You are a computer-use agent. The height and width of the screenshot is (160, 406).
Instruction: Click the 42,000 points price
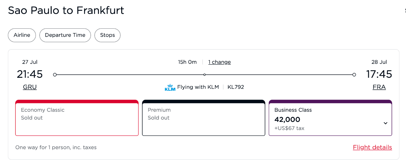coord(287,120)
